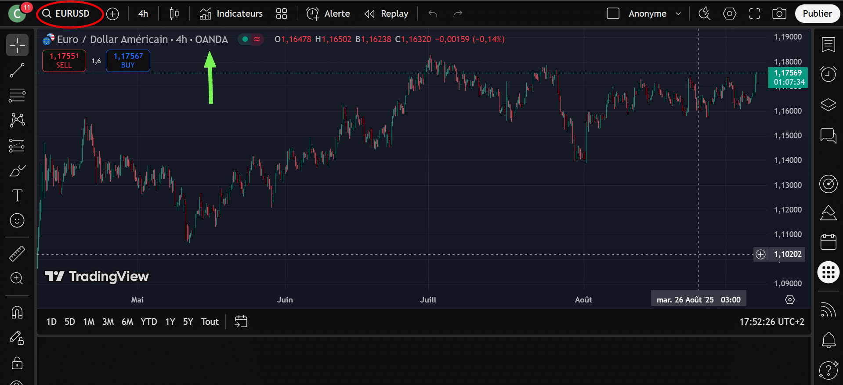This screenshot has height=385, width=843.
Task: Select the trend line drawing tool
Action: pos(17,70)
